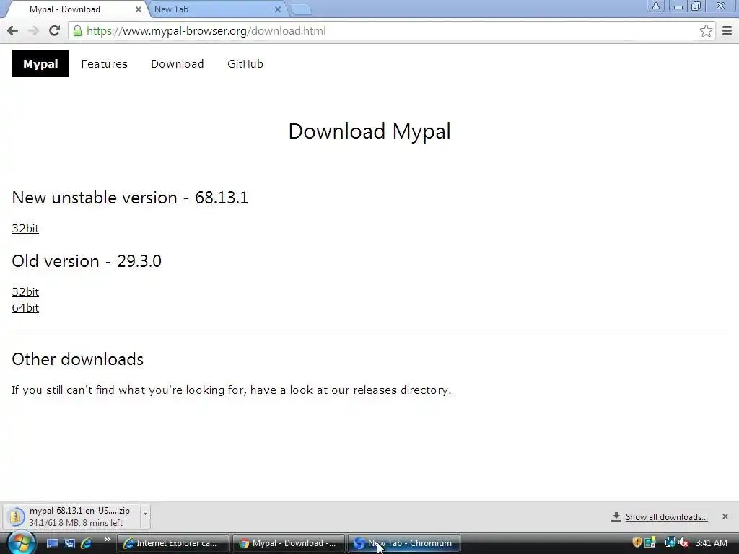Click the zip file progress icon
The image size is (739, 554).
(x=16, y=516)
